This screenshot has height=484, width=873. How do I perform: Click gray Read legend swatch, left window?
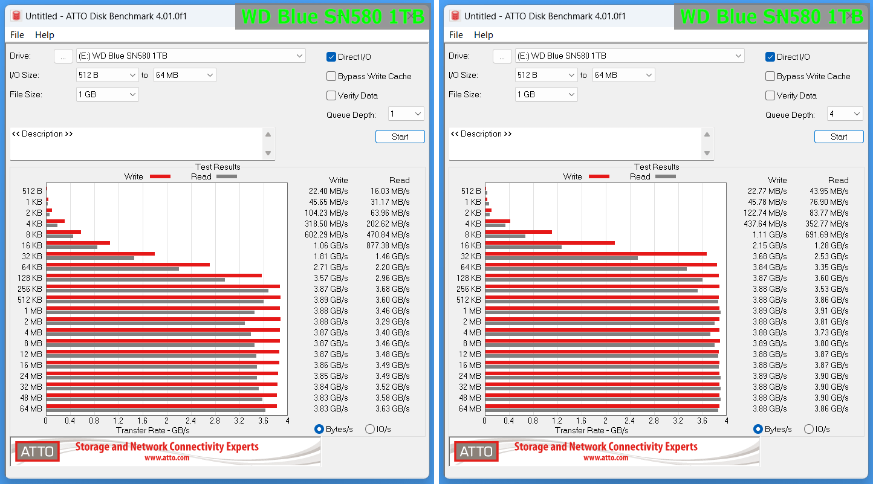[227, 176]
